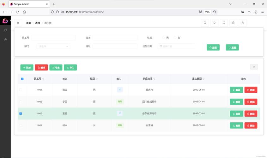
Task: Click the IT tag in the 张三 row
Action: point(120,90)
